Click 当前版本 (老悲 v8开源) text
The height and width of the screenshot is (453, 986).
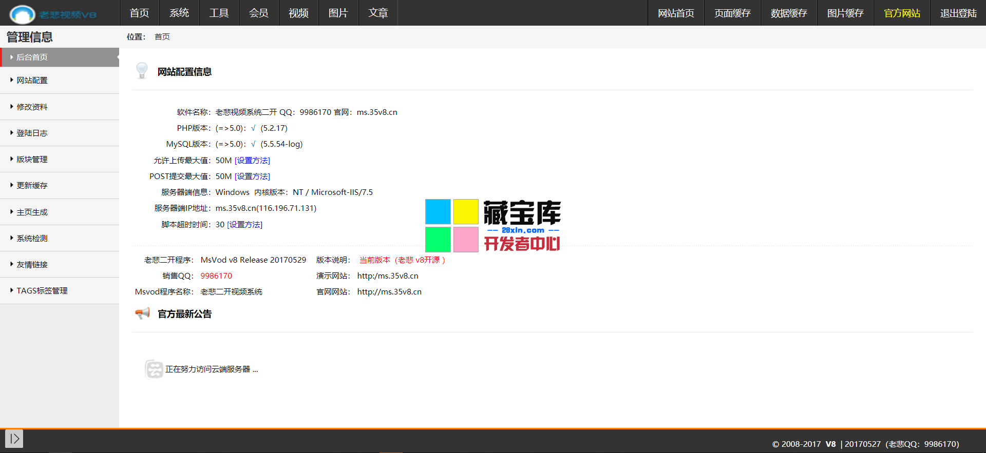402,260
